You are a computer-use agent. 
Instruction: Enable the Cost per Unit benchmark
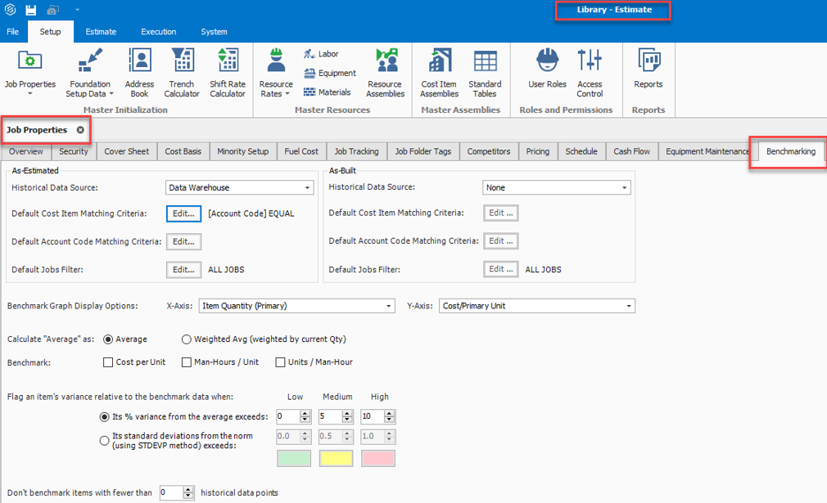(107, 362)
